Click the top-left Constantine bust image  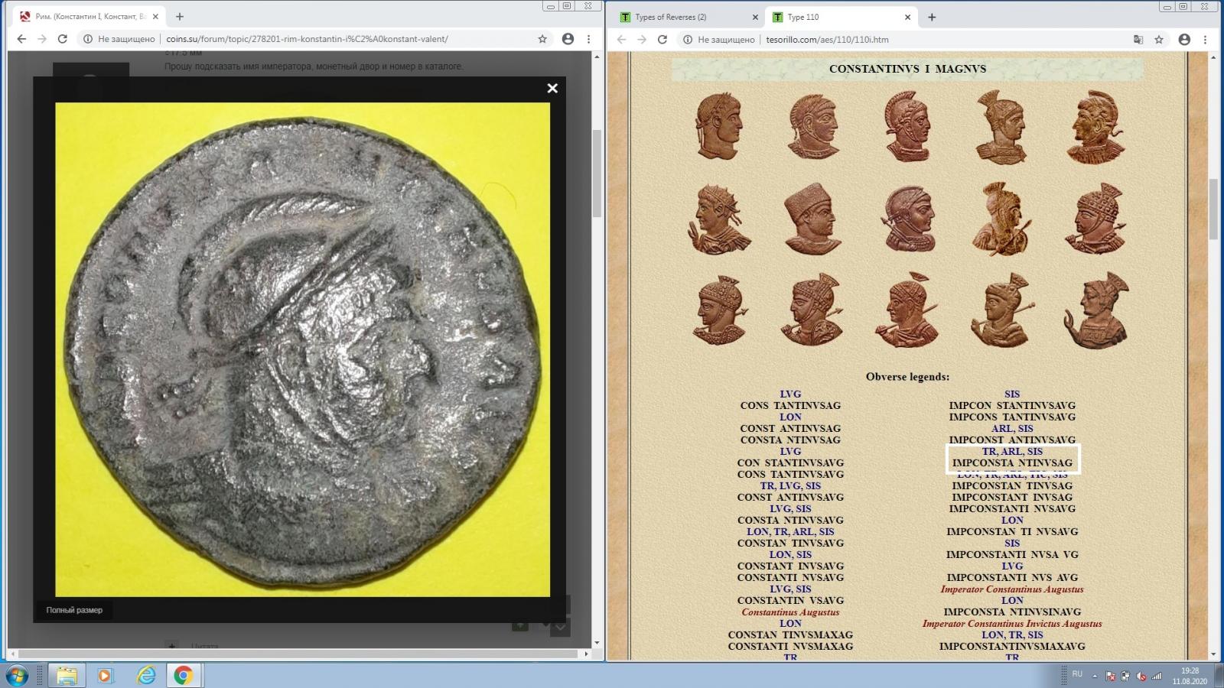pos(718,126)
